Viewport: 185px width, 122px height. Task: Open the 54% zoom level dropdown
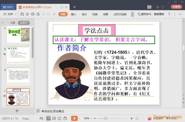tap(87, 118)
